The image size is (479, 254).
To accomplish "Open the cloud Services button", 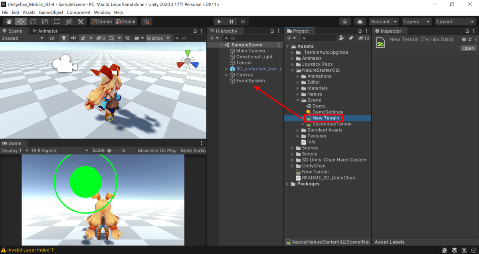I will (x=360, y=21).
